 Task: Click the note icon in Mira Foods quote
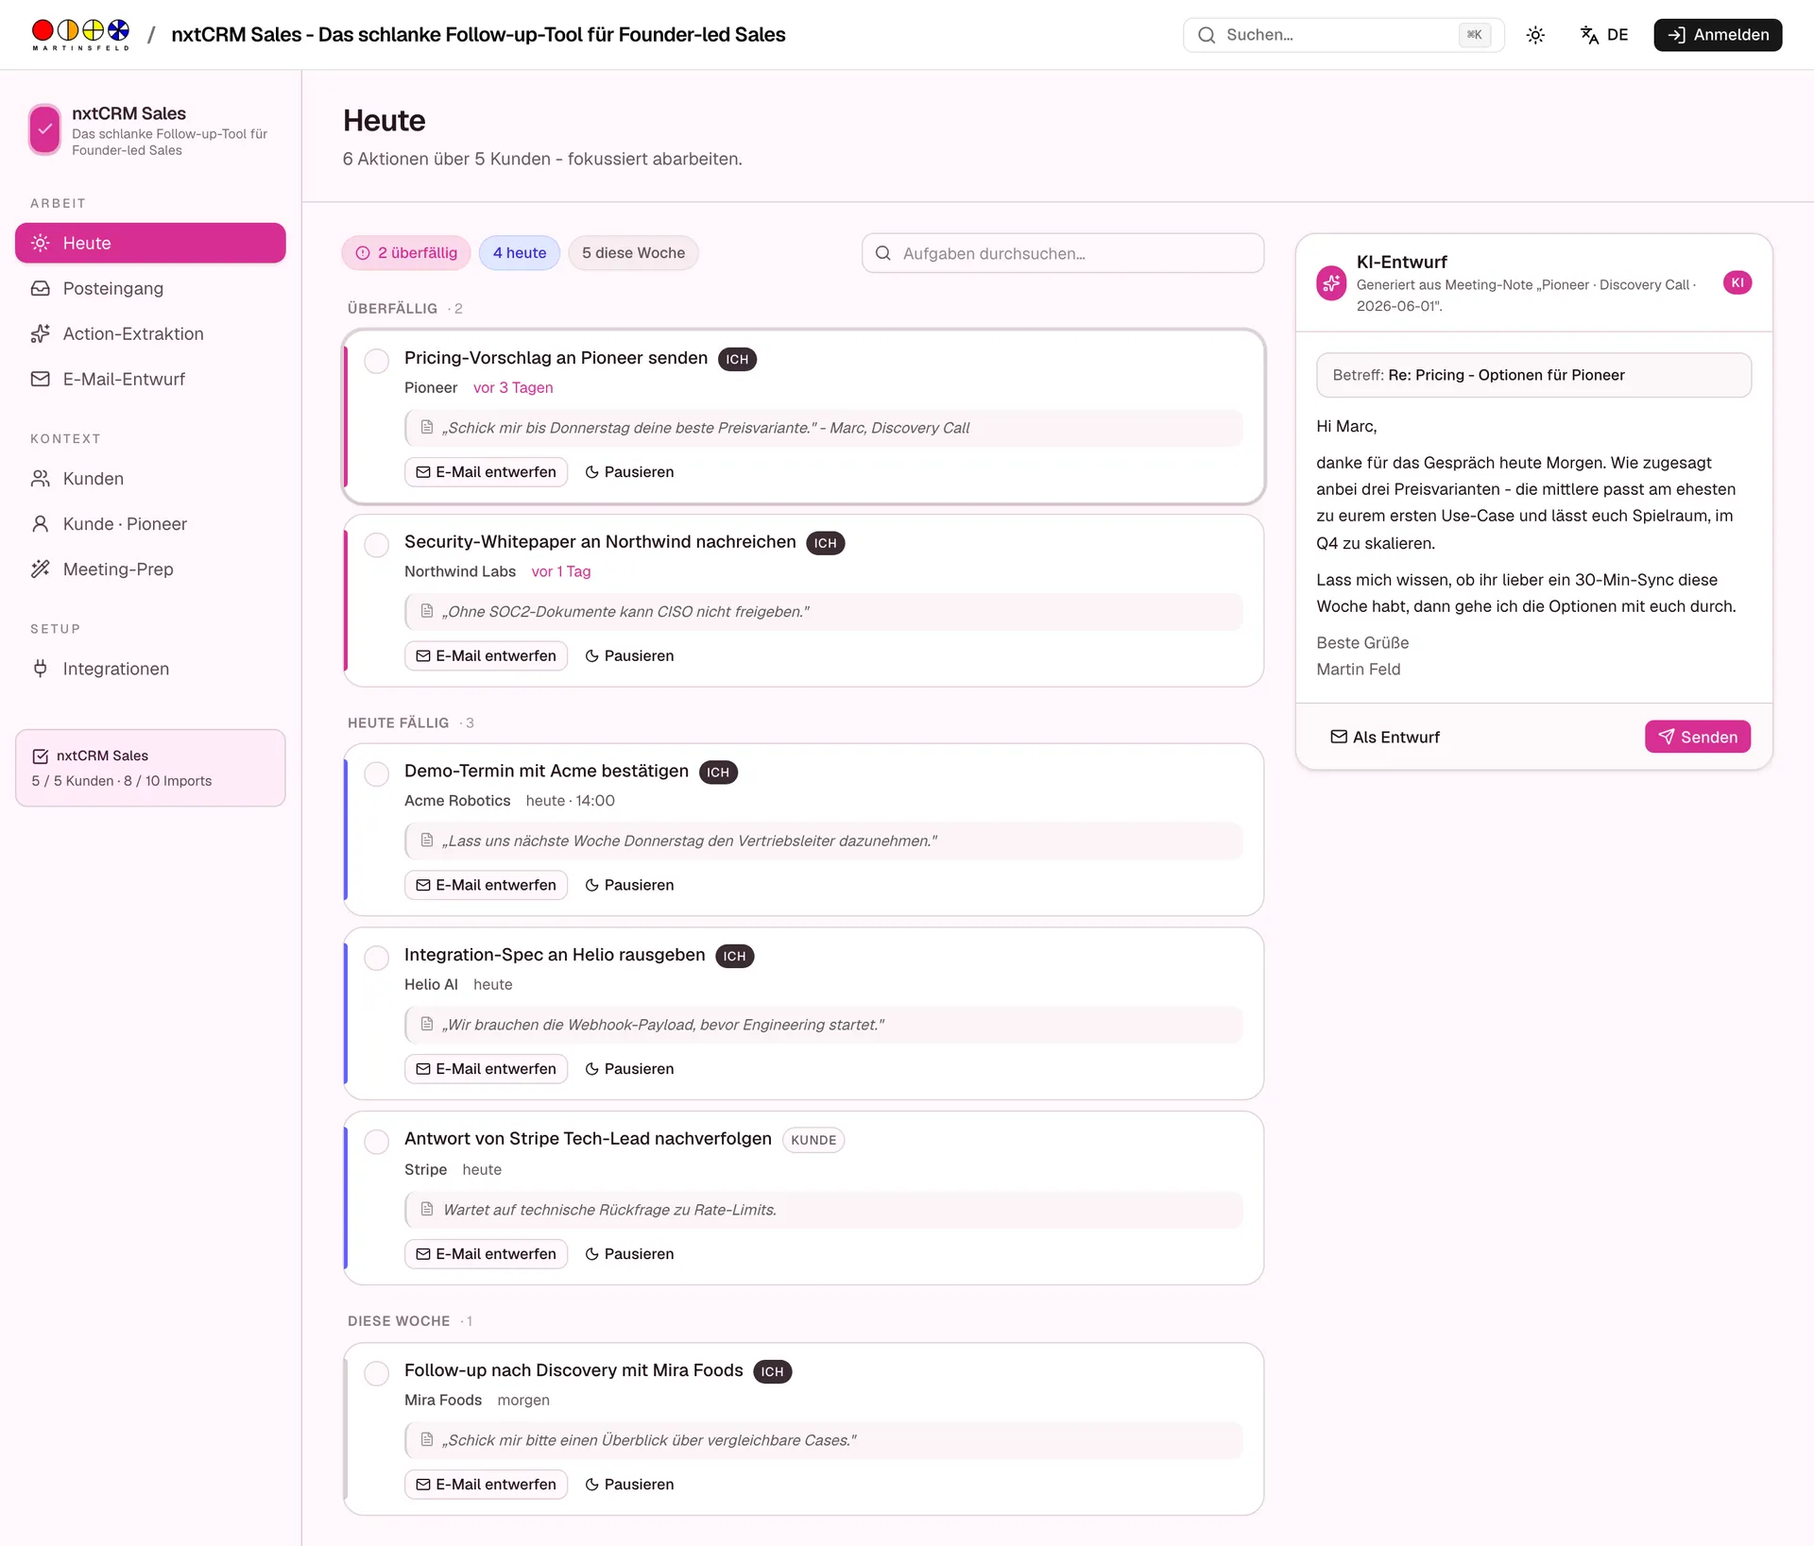click(427, 1439)
